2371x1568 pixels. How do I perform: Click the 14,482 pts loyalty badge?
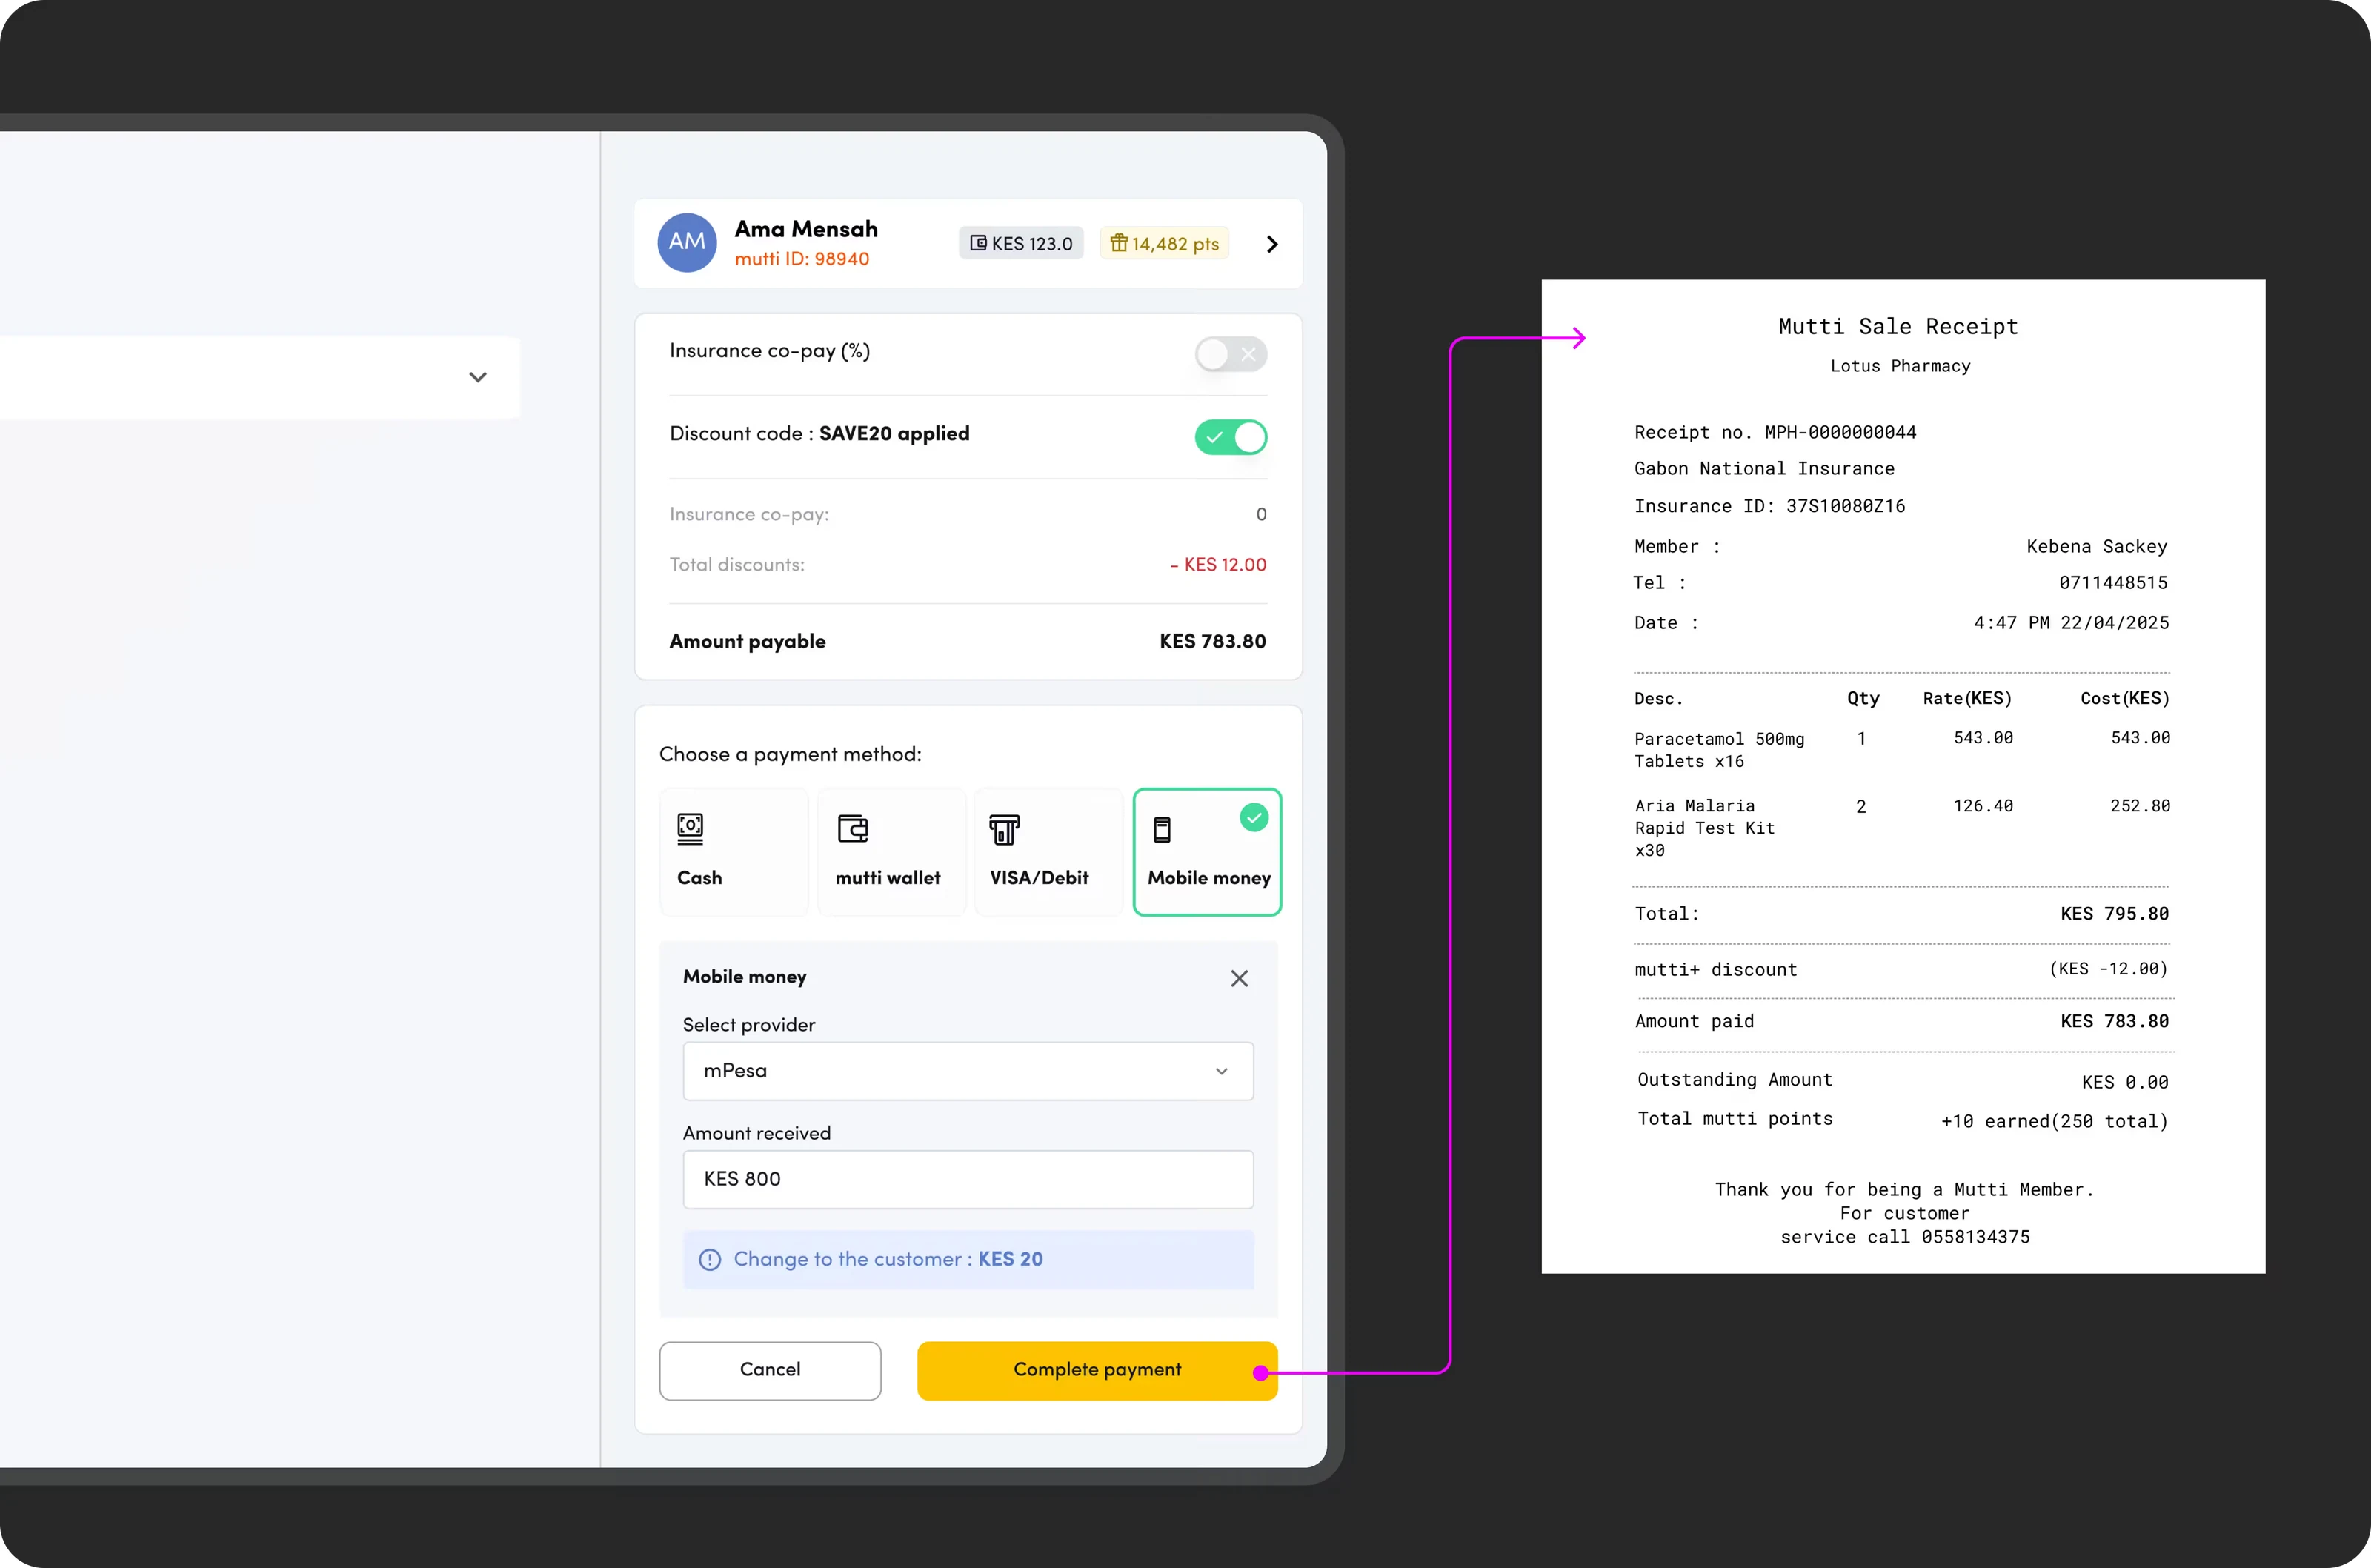pos(1165,243)
